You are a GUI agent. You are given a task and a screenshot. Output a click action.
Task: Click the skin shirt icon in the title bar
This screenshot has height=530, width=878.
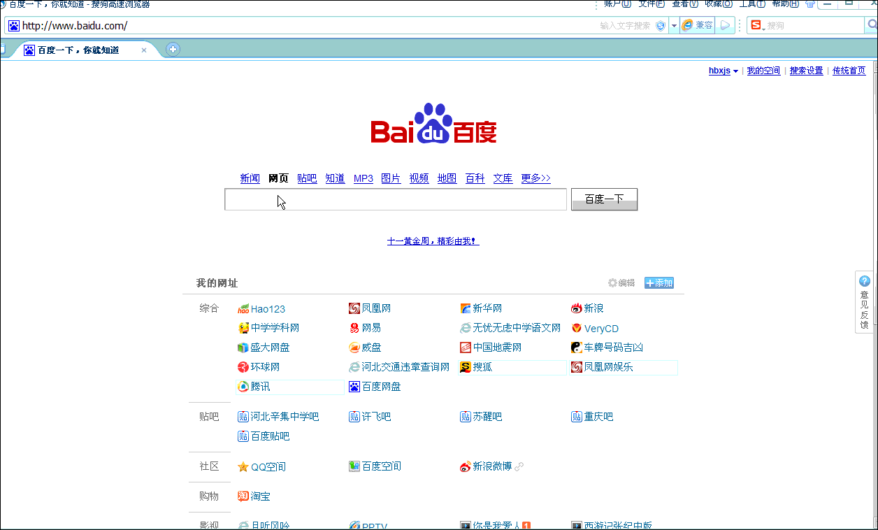click(810, 4)
